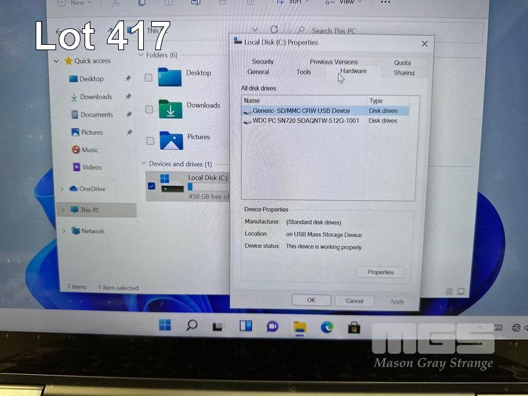
Task: Tick the Downloads folder checkbox
Action: [x=148, y=110]
